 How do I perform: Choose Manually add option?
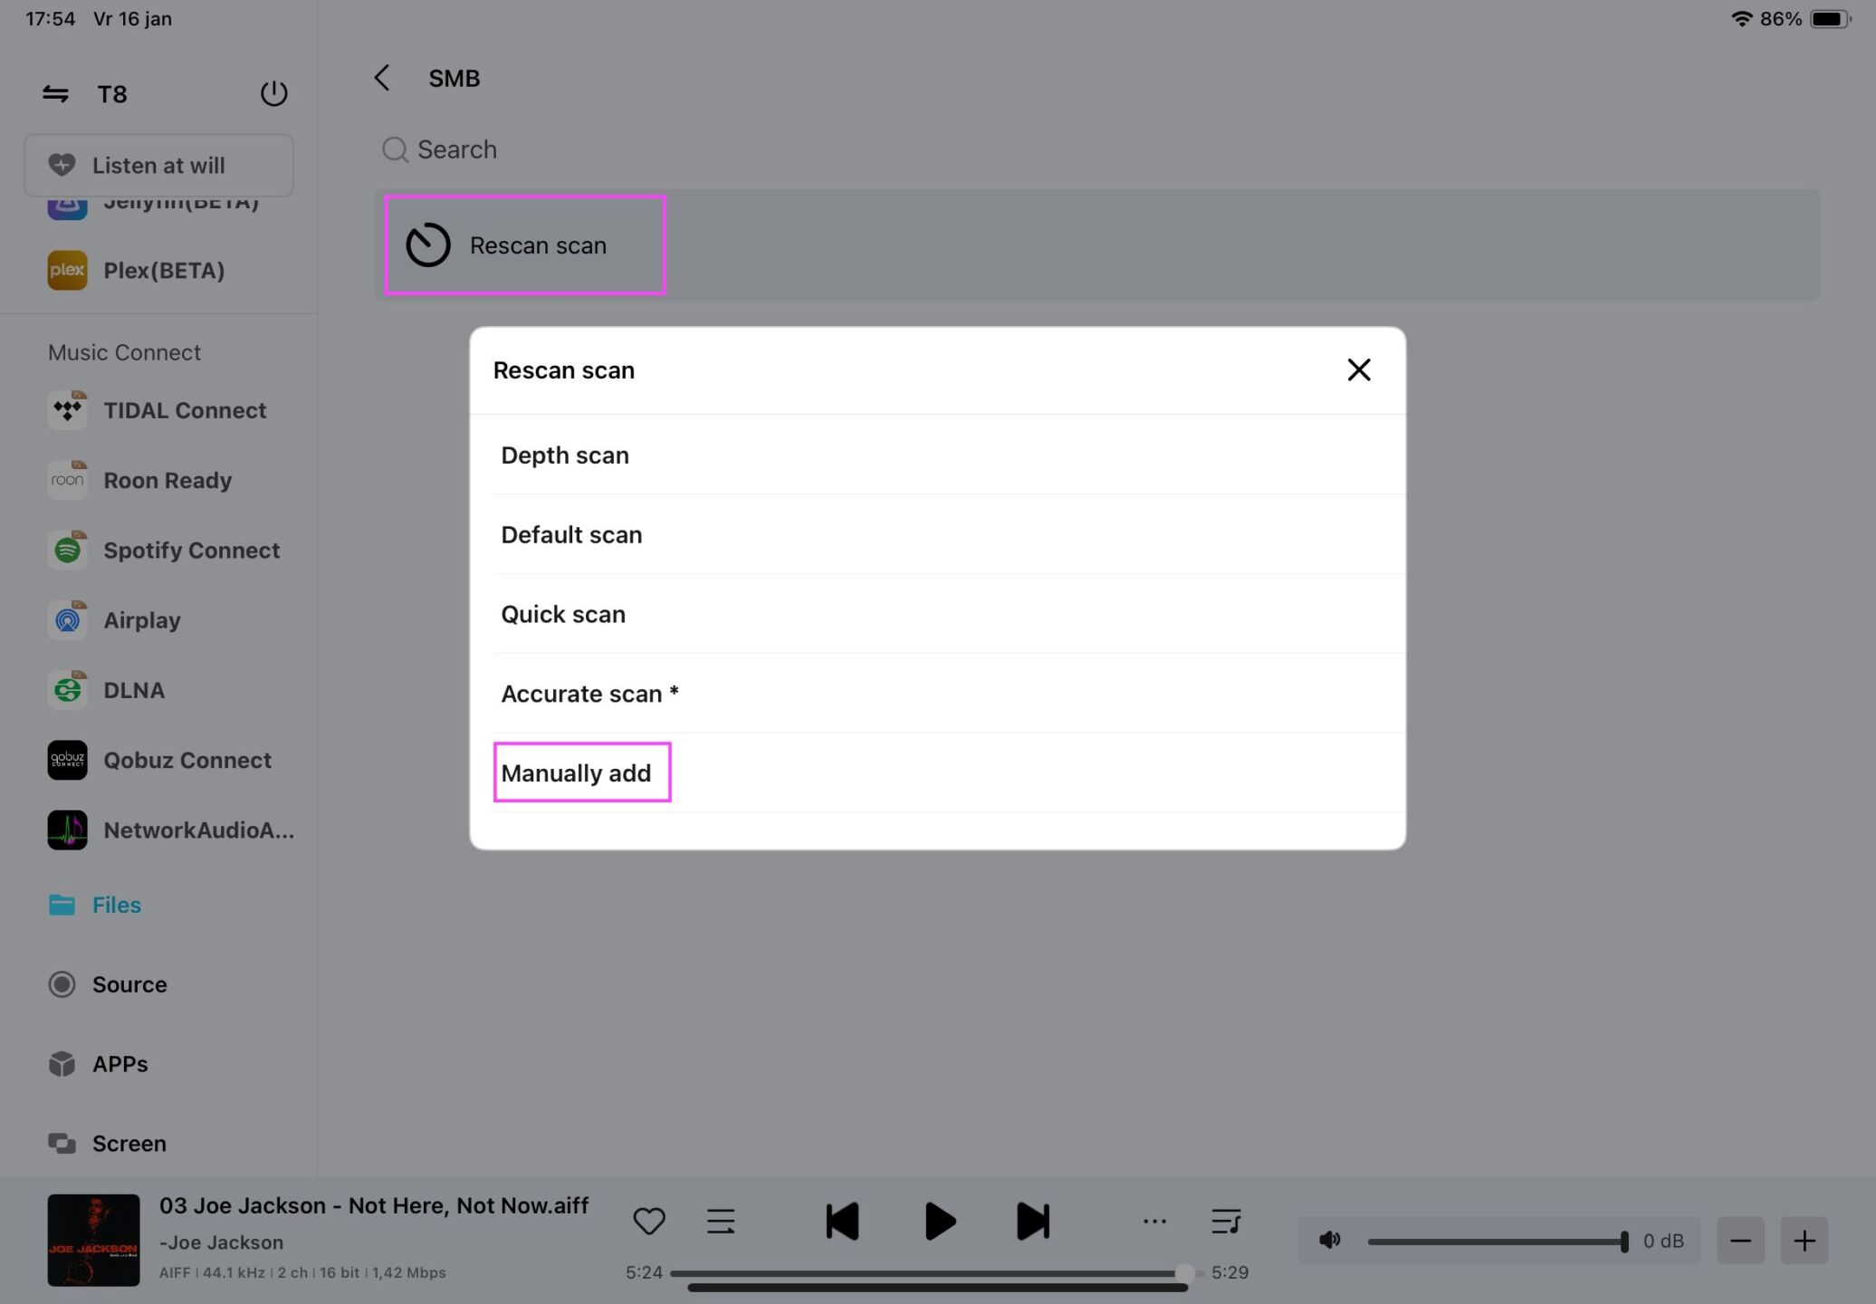938,773
